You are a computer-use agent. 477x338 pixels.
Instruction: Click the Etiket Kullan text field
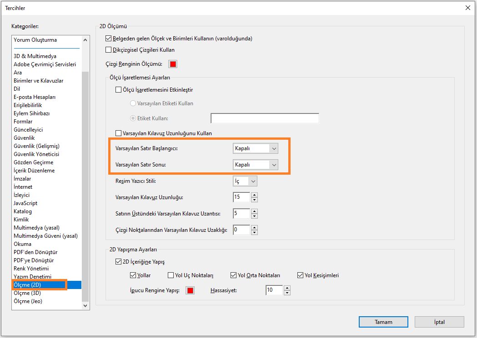[x=265, y=118]
